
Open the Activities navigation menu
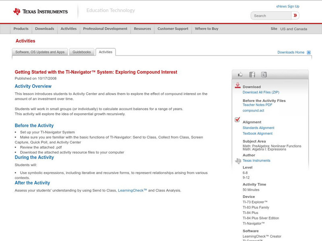point(68,29)
